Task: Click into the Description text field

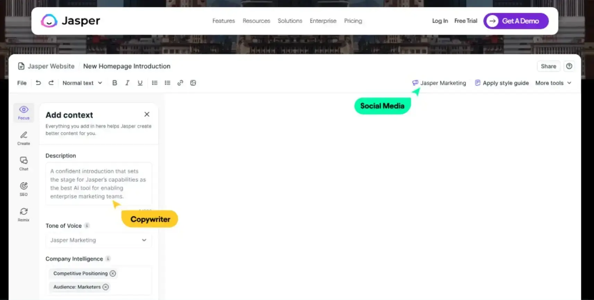Action: pos(98,183)
